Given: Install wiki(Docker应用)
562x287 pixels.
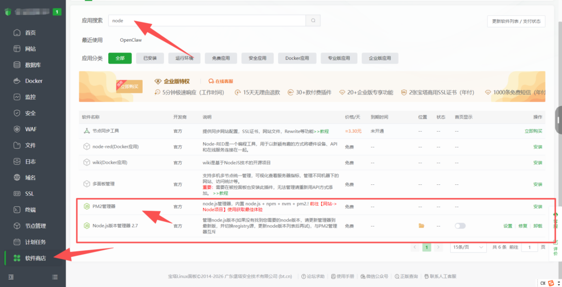Looking at the screenshot, I should [x=538, y=162].
